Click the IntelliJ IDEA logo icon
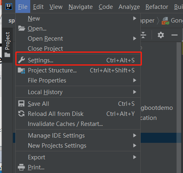This screenshot has height=173, width=183. (9, 6)
